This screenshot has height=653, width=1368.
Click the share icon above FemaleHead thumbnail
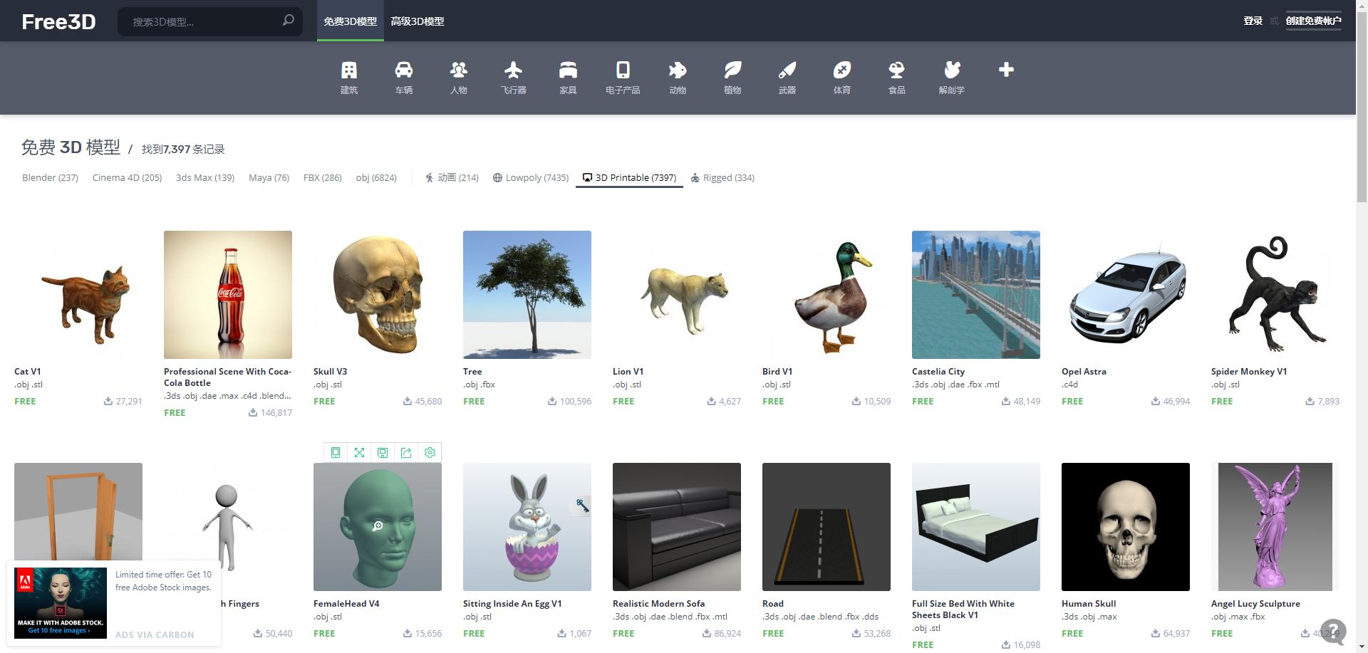406,452
